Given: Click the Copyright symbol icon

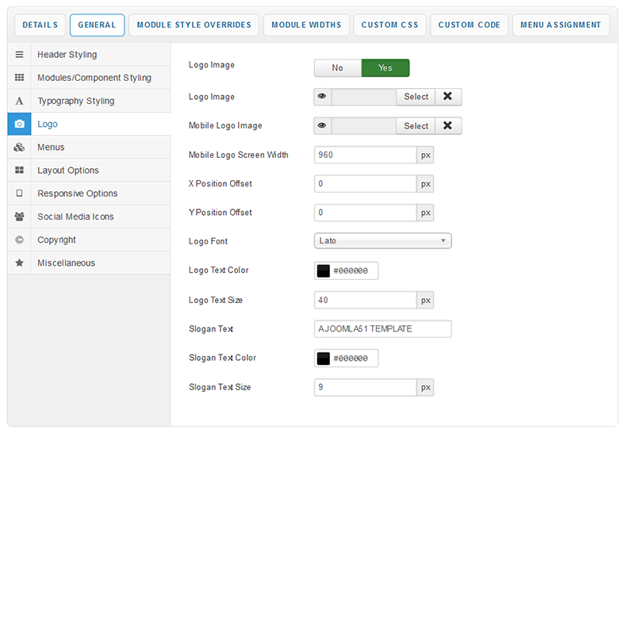Looking at the screenshot, I should pyautogui.click(x=20, y=240).
